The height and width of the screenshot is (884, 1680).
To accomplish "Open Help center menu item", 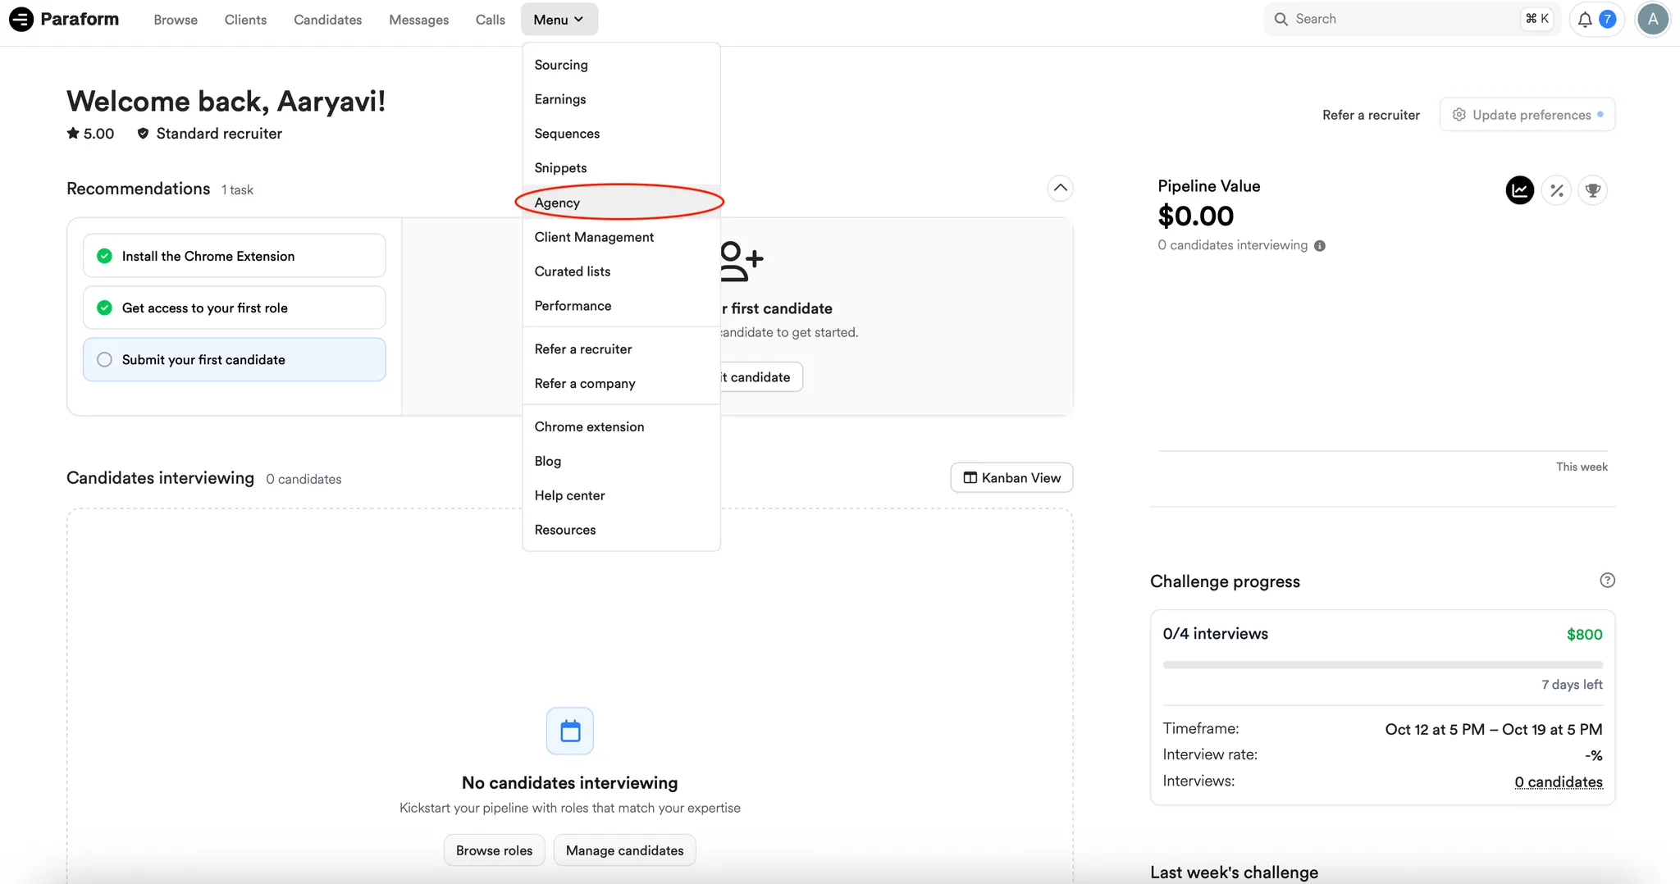I will [x=621, y=496].
